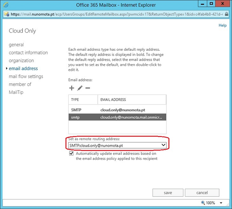The width and height of the screenshot is (232, 209).
Task: Select the member of section
Action: (20, 84)
